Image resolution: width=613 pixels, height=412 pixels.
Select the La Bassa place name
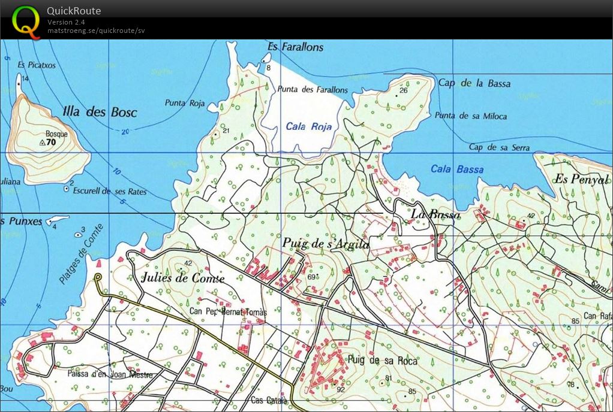[435, 214]
